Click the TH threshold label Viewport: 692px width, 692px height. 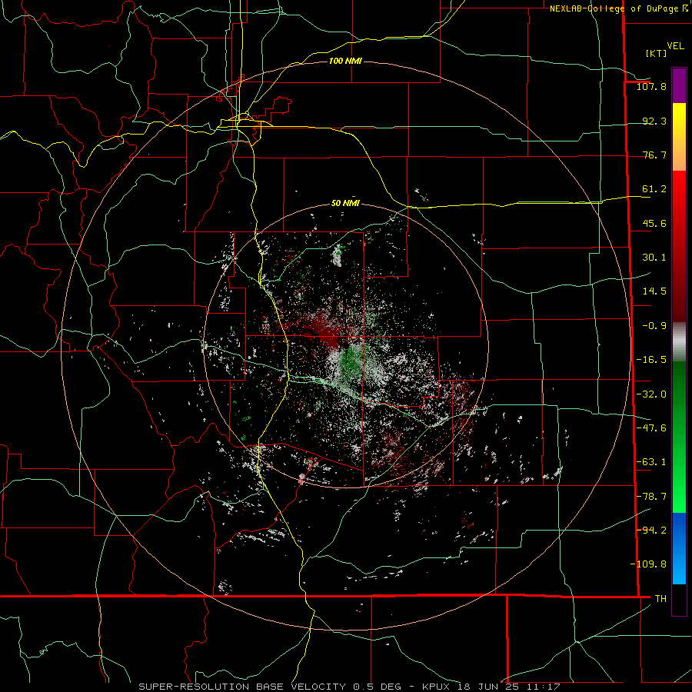(660, 598)
